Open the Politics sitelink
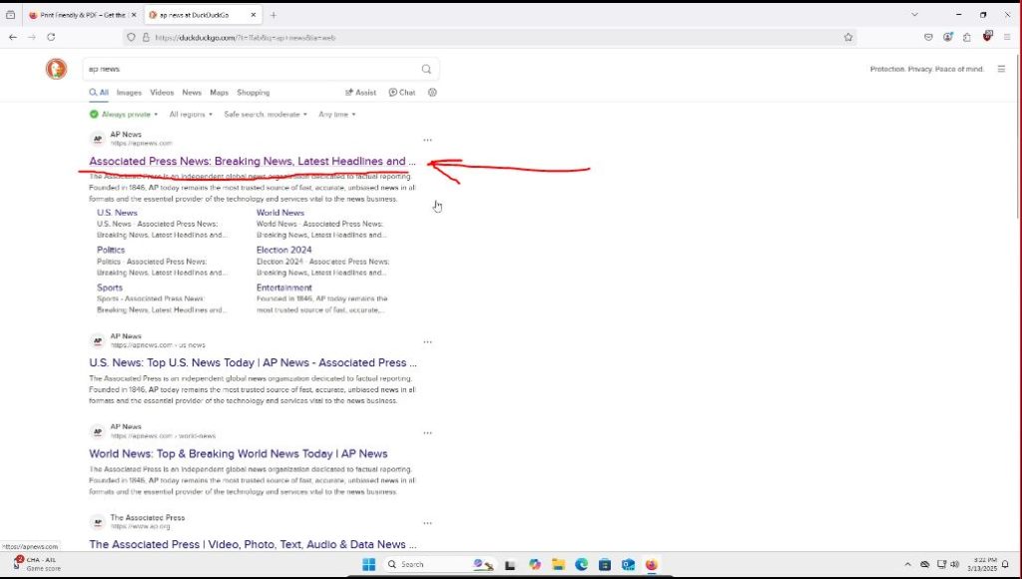 [x=111, y=250]
